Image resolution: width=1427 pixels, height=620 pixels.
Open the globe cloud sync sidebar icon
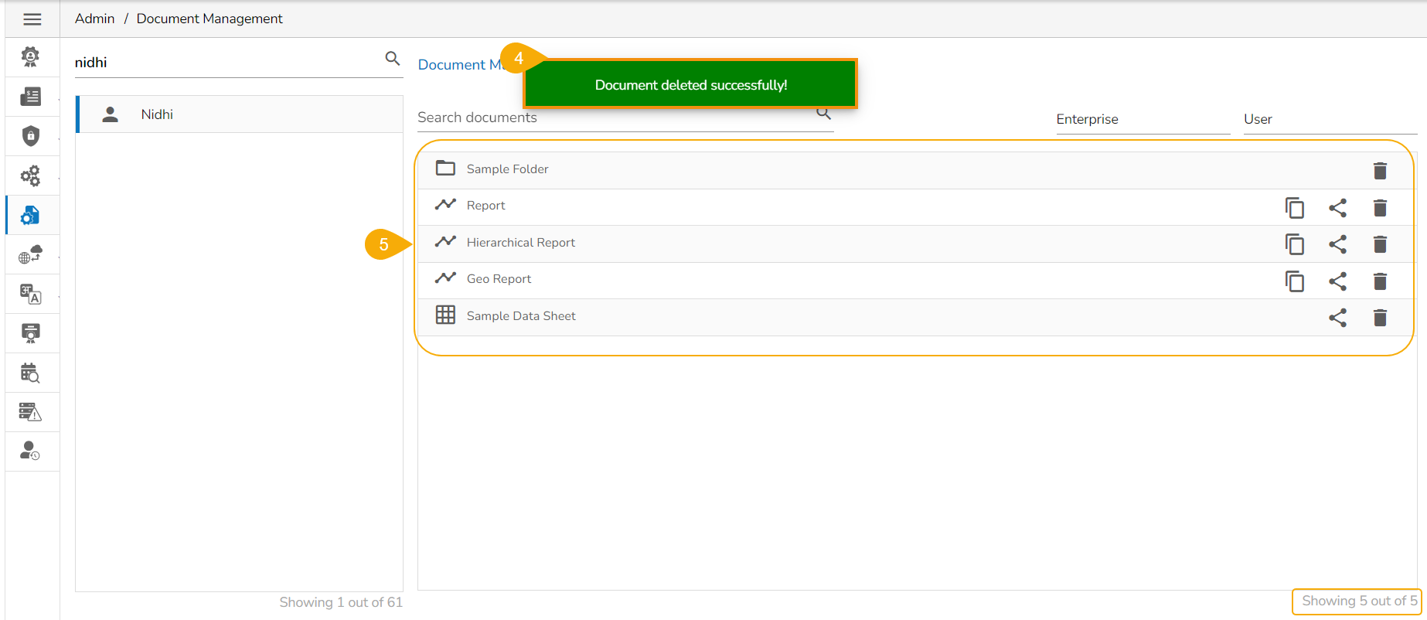(30, 254)
